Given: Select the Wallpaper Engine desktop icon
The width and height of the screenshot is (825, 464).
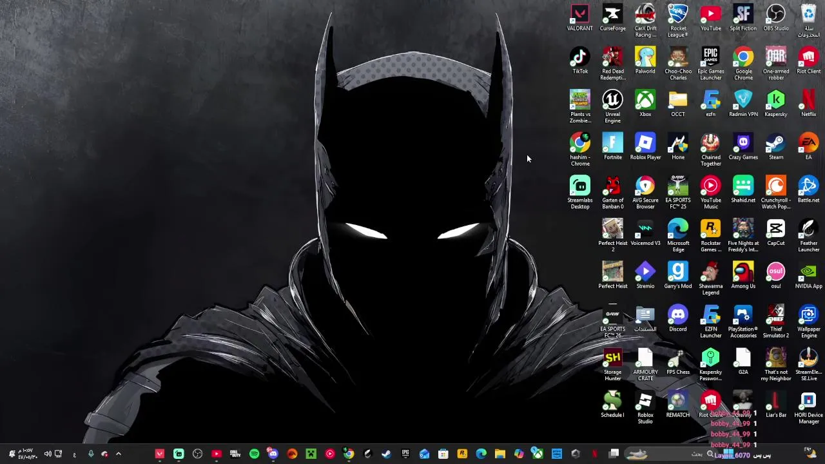Looking at the screenshot, I should 808,322.
